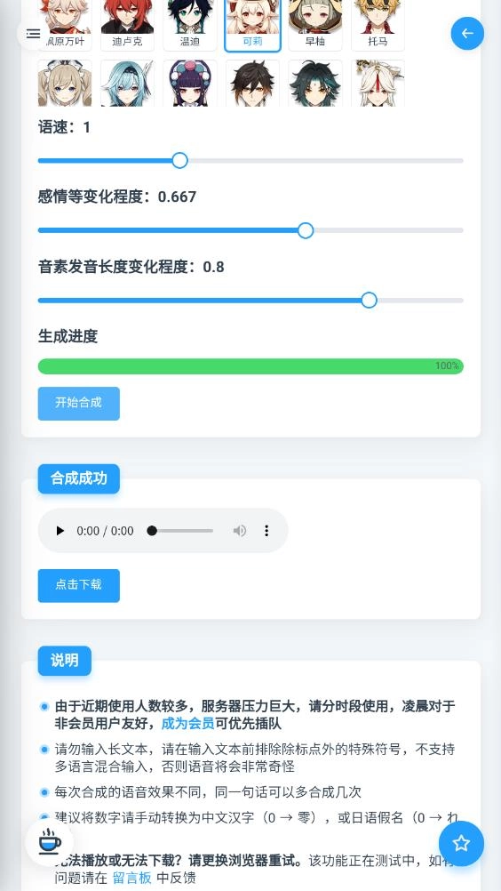Select the 托马 character avatar
The width and height of the screenshot is (501, 891).
[378, 25]
